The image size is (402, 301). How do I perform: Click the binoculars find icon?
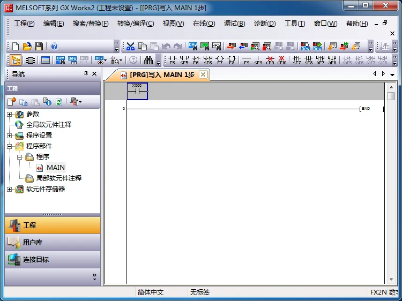tap(148, 61)
